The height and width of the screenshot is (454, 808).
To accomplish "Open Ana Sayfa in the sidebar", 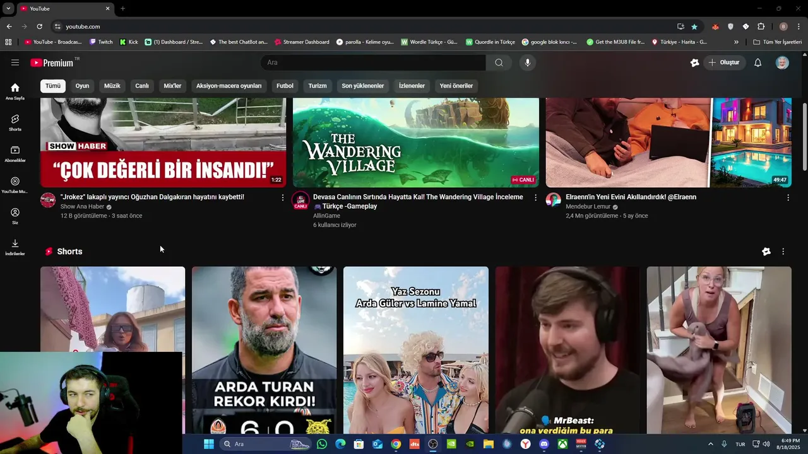I will [x=15, y=91].
